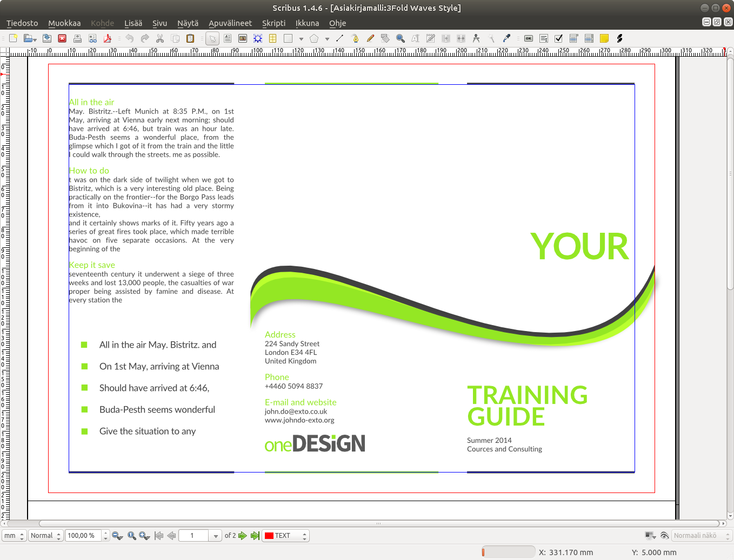Select the Image Frame tool
Viewport: 734px width, 560px height.
point(243,38)
